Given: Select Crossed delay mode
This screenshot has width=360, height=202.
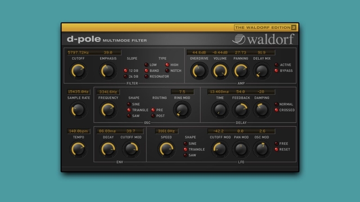Looking at the screenshot, I should [x=276, y=110].
